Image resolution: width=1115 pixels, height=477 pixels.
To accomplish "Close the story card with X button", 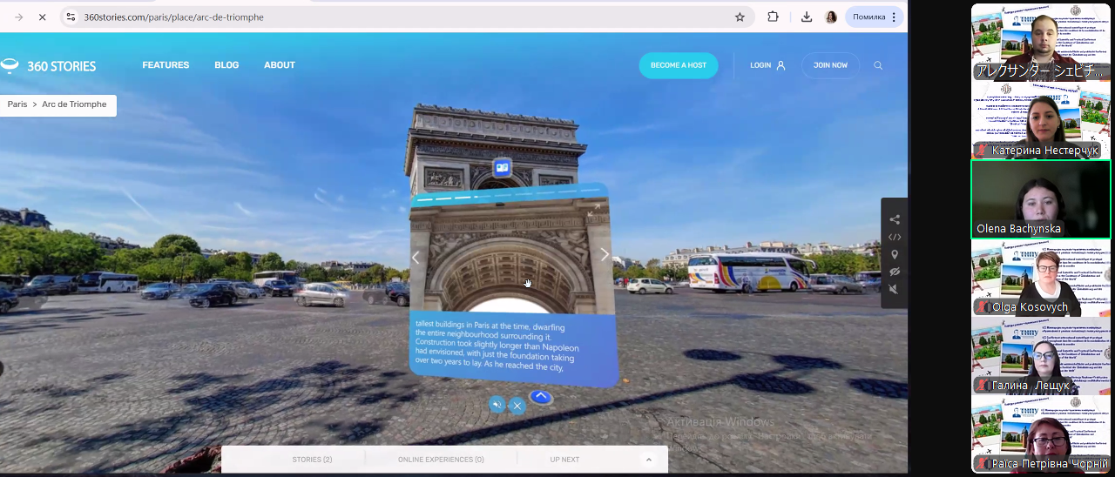I will [517, 405].
